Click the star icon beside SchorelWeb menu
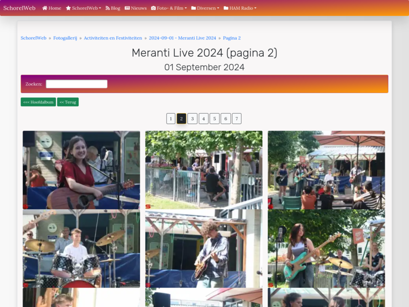This screenshot has width=409, height=307. [69, 8]
